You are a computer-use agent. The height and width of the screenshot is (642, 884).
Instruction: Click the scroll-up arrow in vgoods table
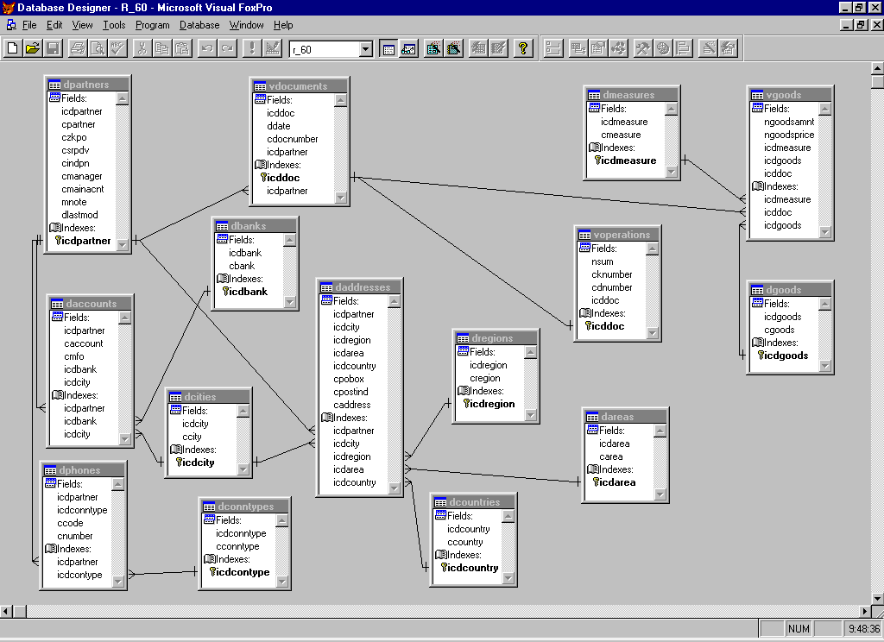coord(824,109)
